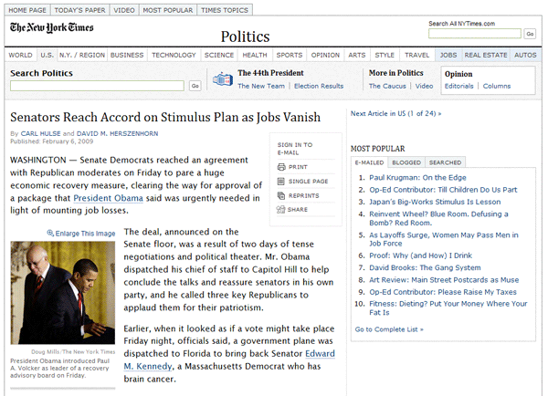Screen dimensions: 548x396
Task: Open the Most Popular top tab
Action: coord(168,10)
